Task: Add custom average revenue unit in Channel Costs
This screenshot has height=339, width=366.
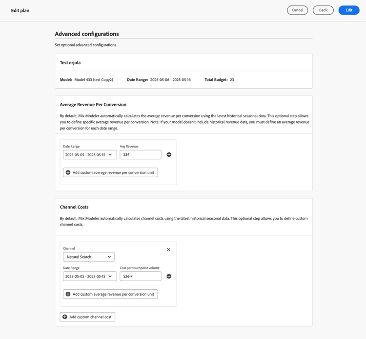Action: click(x=111, y=294)
